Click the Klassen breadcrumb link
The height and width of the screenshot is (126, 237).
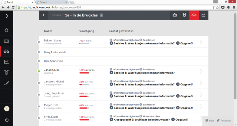coord(56,15)
